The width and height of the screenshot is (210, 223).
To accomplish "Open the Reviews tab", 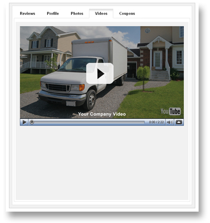I will tap(27, 14).
